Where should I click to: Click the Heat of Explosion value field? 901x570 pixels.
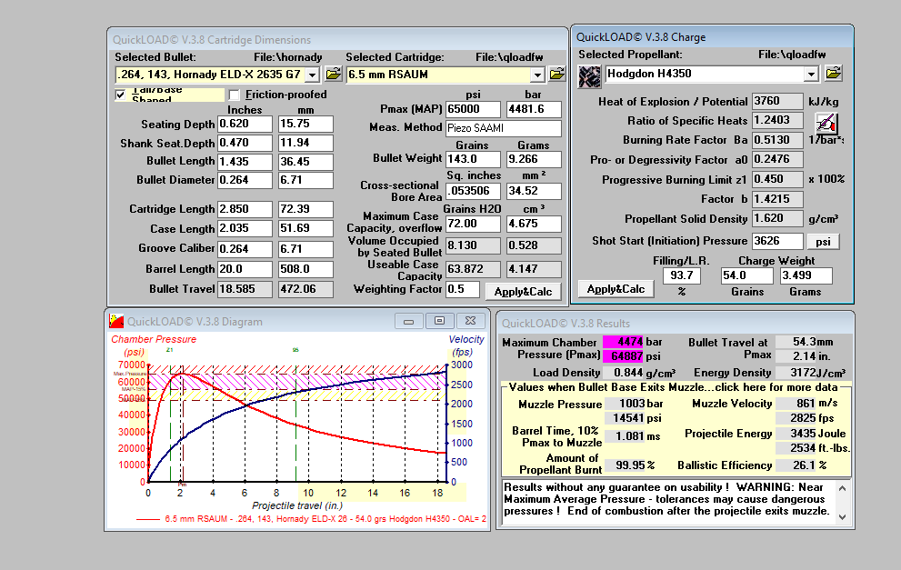pyautogui.click(x=777, y=101)
